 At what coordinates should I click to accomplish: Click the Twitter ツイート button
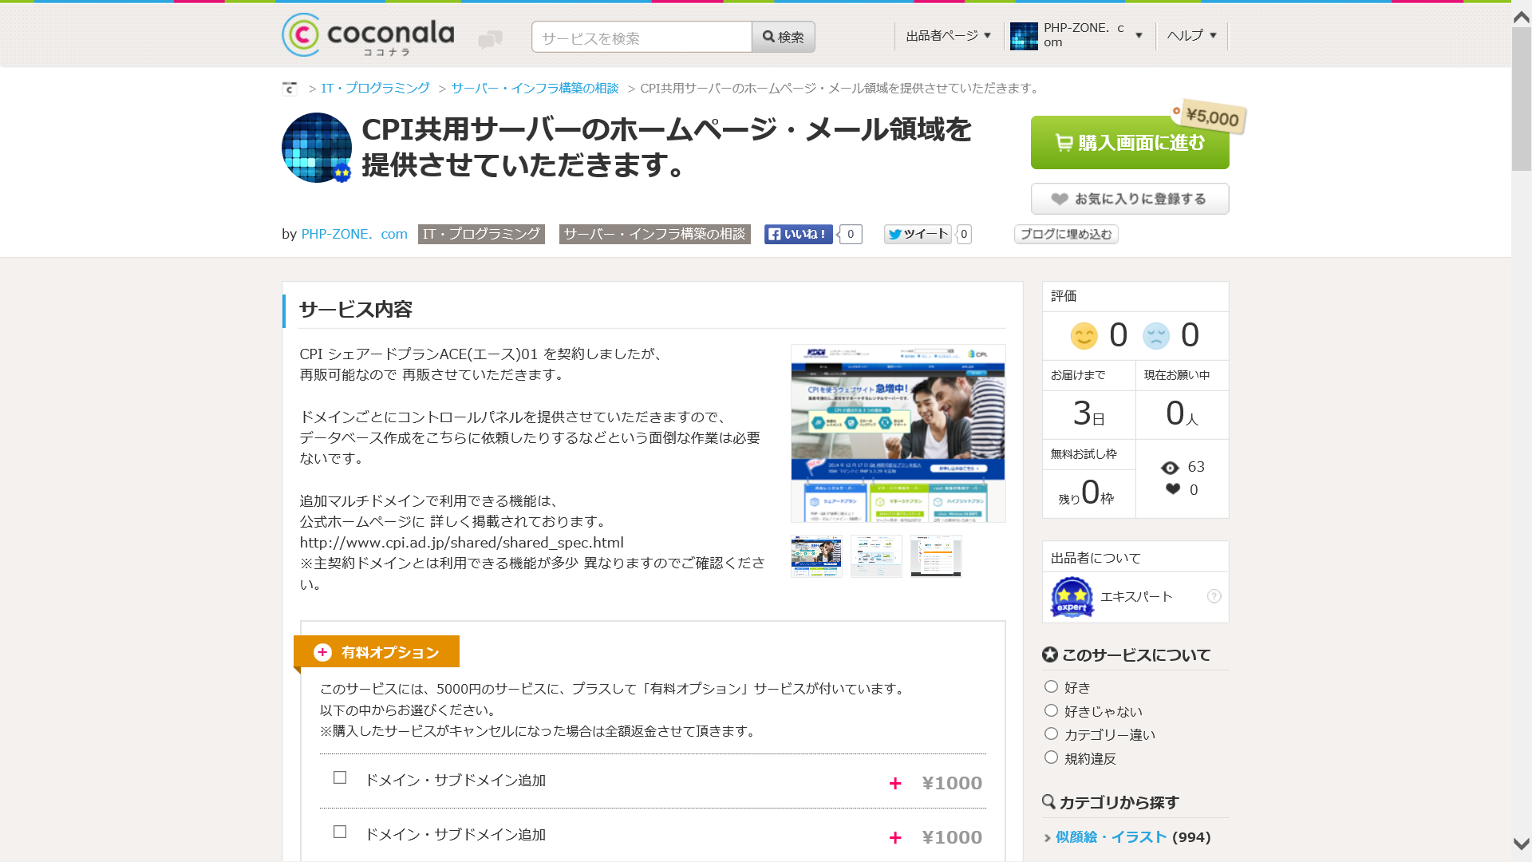point(918,234)
